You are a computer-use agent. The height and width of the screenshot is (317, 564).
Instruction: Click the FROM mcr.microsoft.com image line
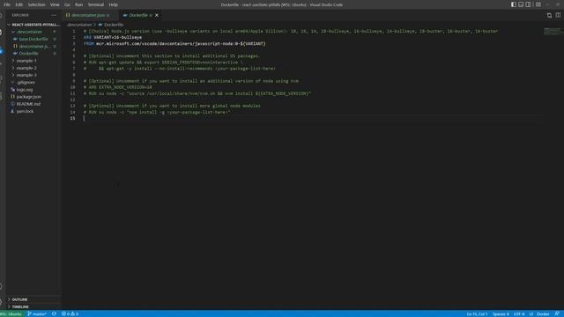[174, 43]
